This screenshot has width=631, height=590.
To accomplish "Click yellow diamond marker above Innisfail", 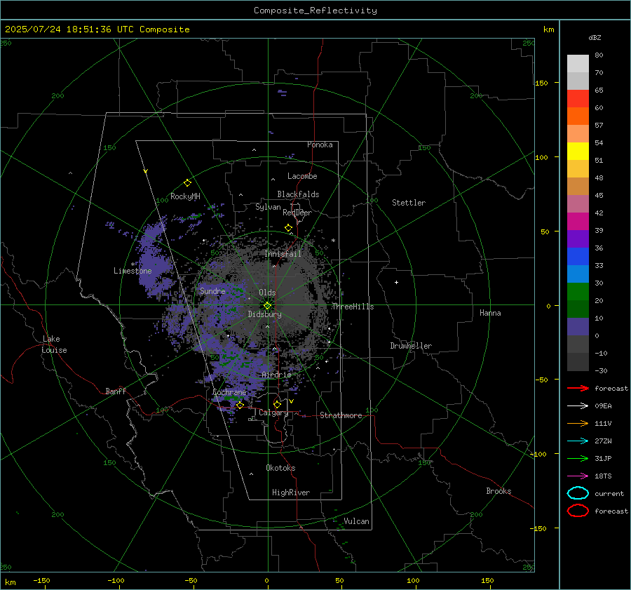I will 288,228.
